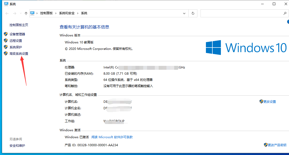This screenshot has width=289, height=155.
Task: Go up one level arrow
Action: click(x=26, y=13)
